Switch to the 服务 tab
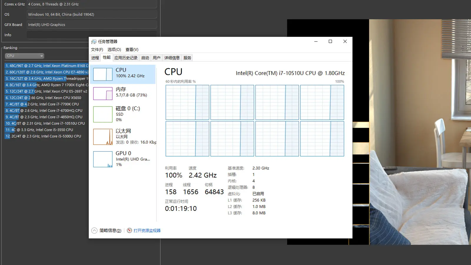The width and height of the screenshot is (471, 265). tap(187, 58)
